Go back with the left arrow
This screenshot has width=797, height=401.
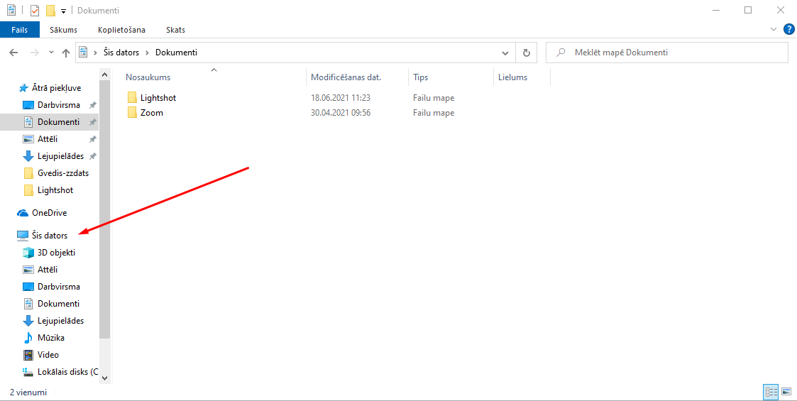[14, 53]
